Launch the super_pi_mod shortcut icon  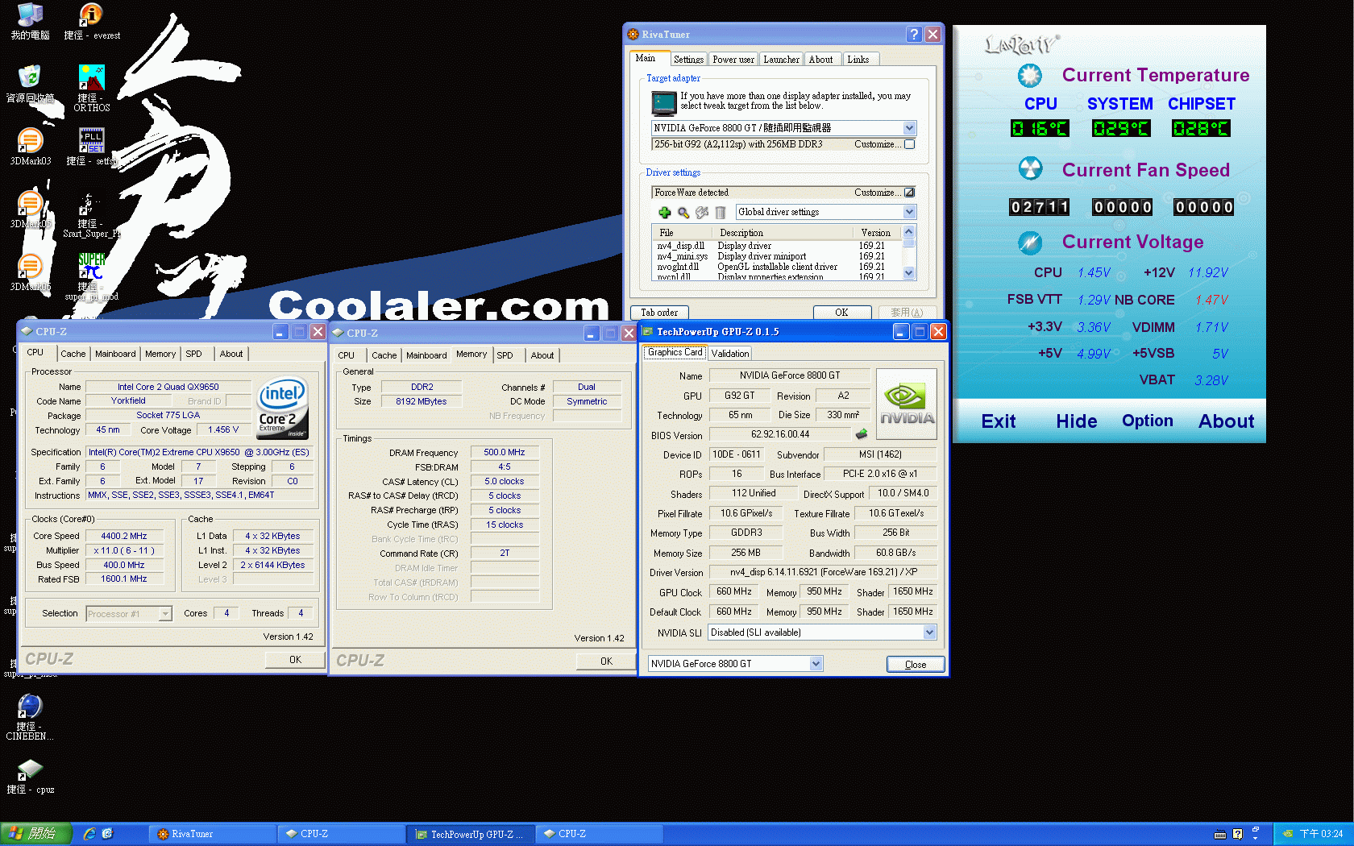(x=91, y=276)
